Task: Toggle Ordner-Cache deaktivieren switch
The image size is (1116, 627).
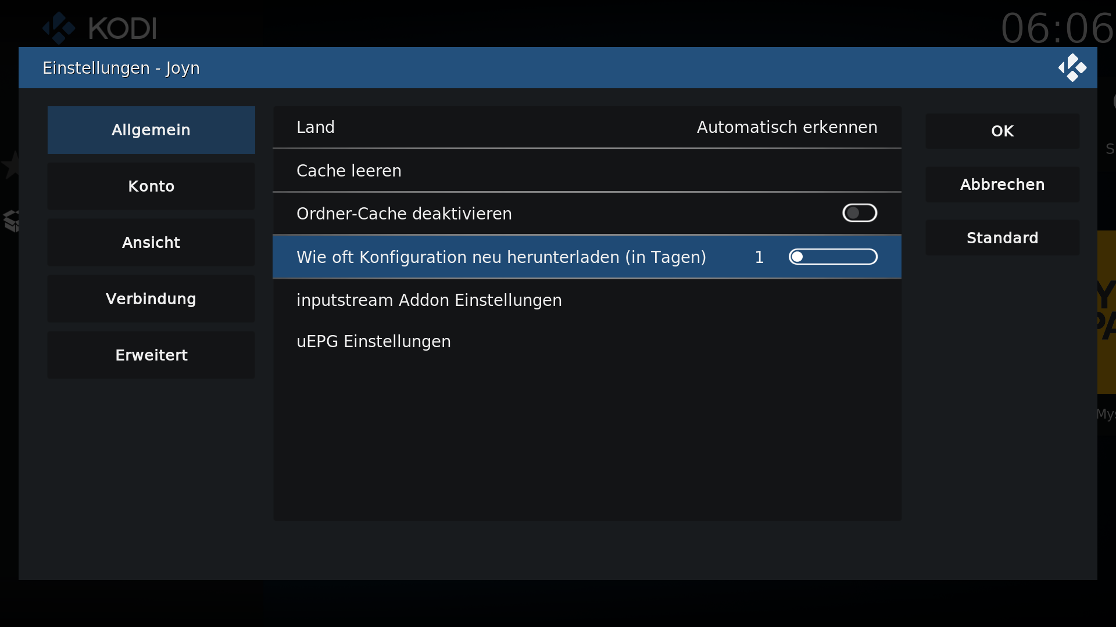Action: (x=860, y=213)
